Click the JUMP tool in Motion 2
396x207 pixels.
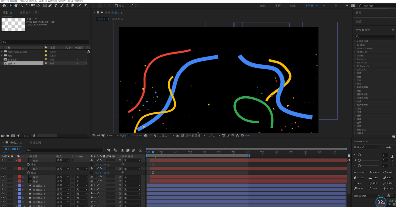coord(374,178)
